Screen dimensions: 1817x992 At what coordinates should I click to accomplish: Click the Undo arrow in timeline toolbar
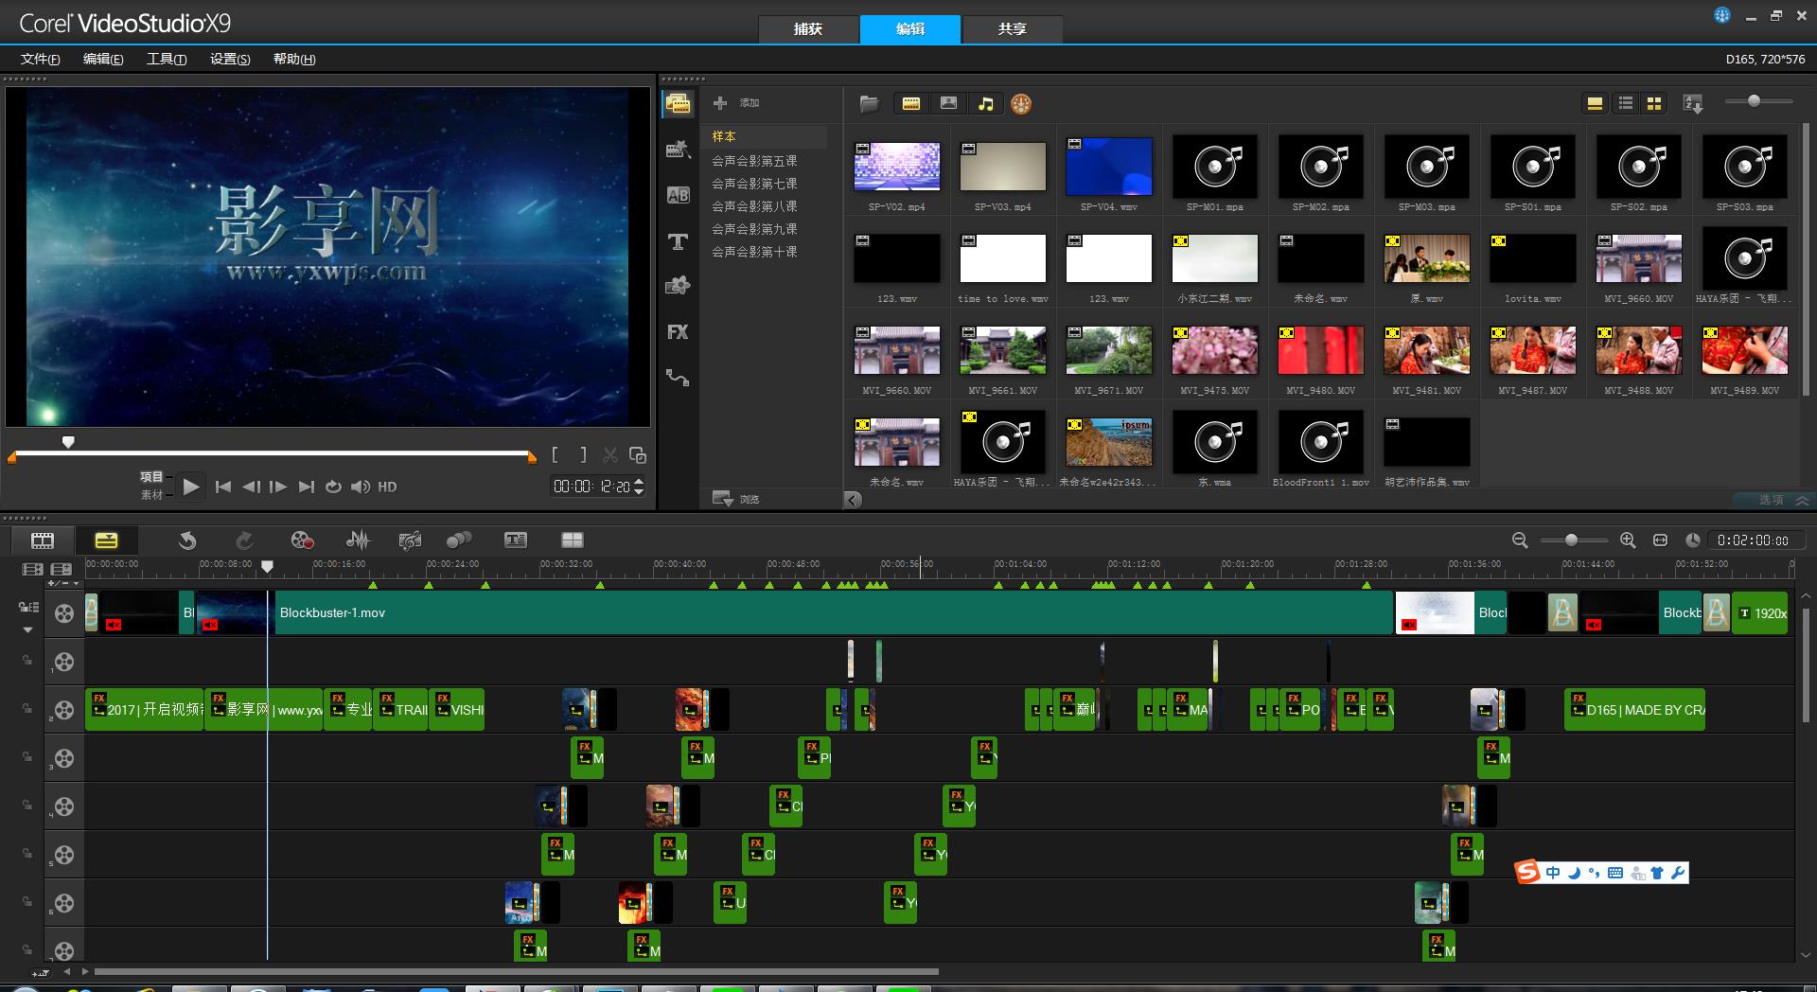(187, 540)
